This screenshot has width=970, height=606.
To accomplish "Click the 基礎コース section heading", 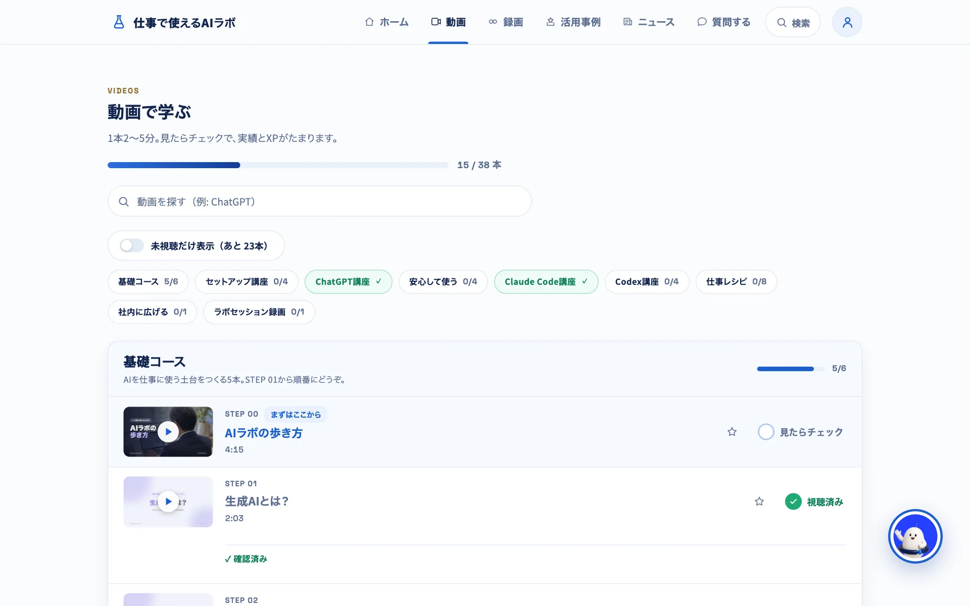I will click(x=155, y=362).
